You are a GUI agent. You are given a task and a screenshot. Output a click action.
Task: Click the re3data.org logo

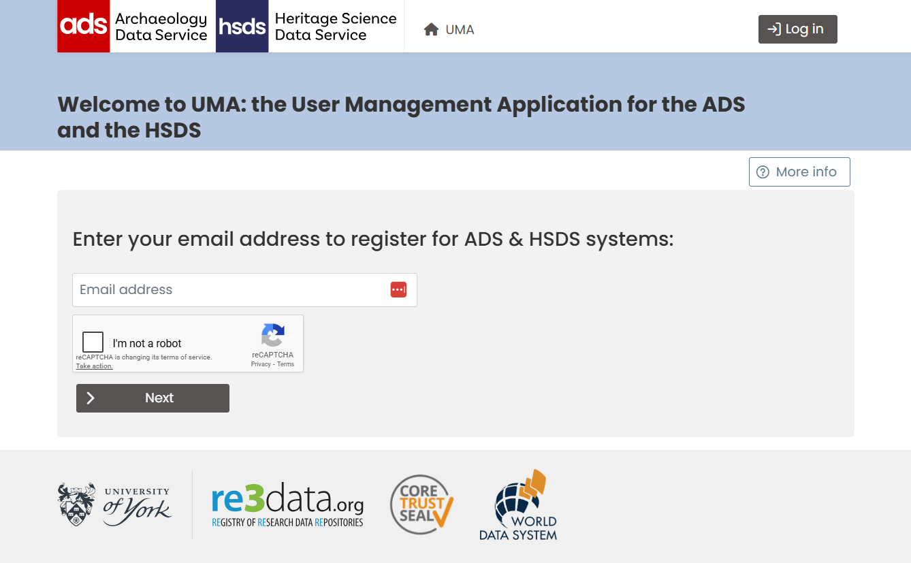[x=287, y=504]
